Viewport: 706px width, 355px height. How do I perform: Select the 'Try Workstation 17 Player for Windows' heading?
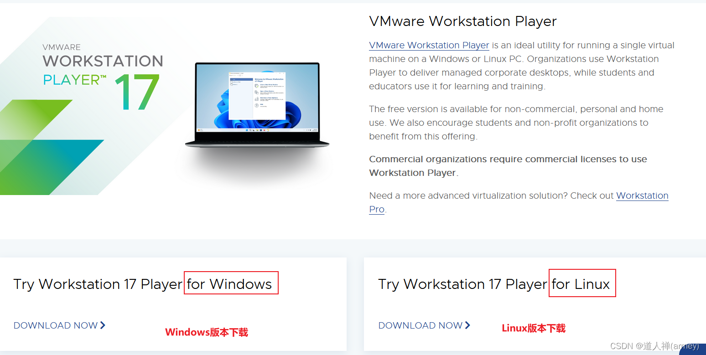(143, 284)
